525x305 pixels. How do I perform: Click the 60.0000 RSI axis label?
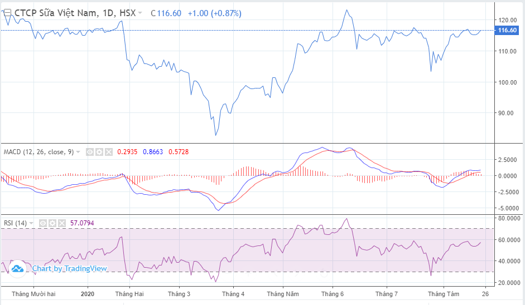point(509,240)
